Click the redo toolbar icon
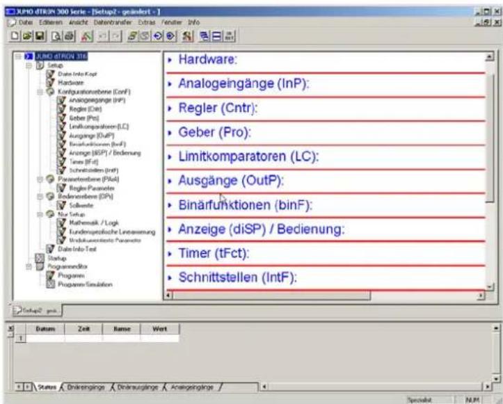This screenshot has width=503, height=404. click(115, 36)
